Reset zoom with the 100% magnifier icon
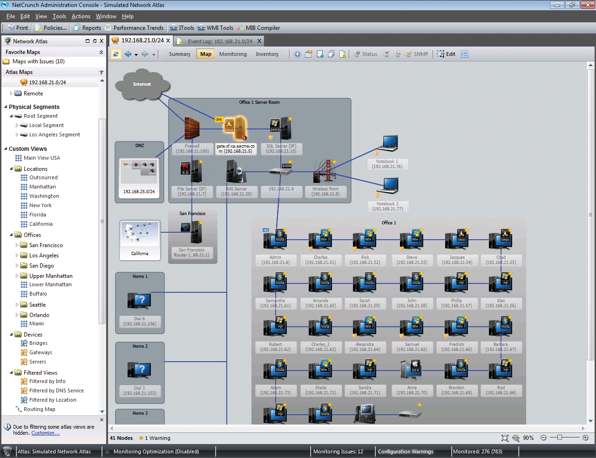This screenshot has width=596, height=458. [516, 438]
